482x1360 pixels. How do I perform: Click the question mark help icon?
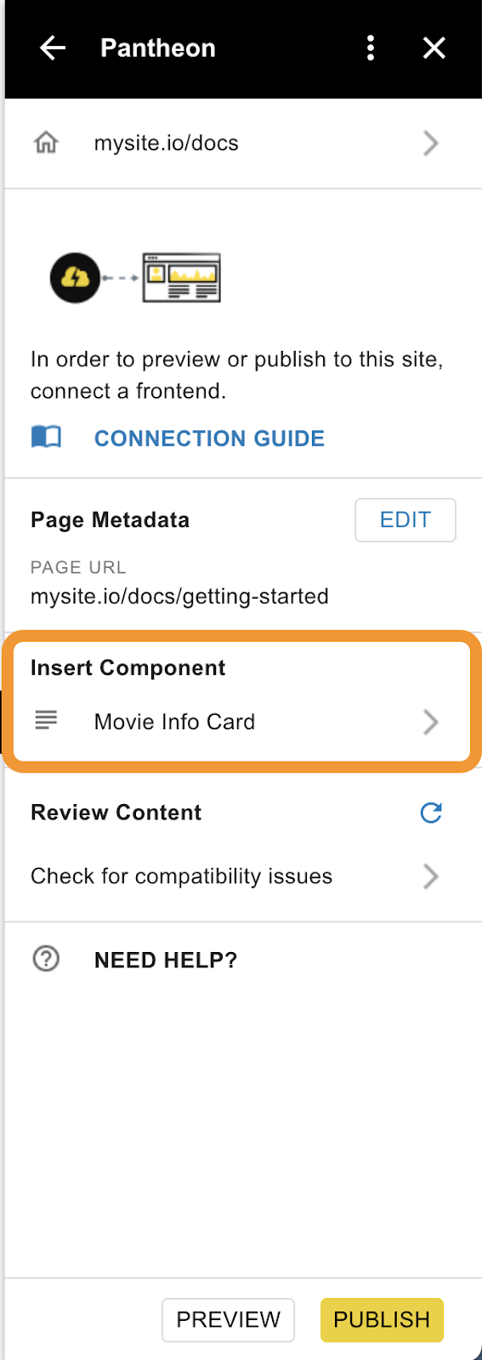click(46, 960)
